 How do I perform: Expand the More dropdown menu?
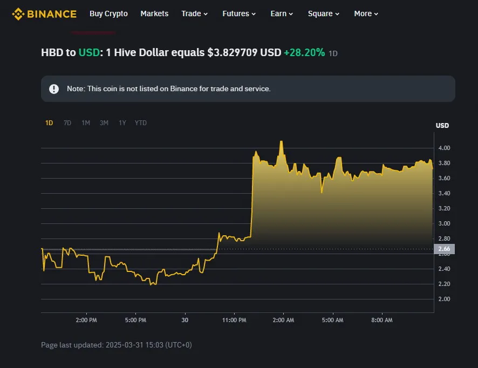click(366, 13)
